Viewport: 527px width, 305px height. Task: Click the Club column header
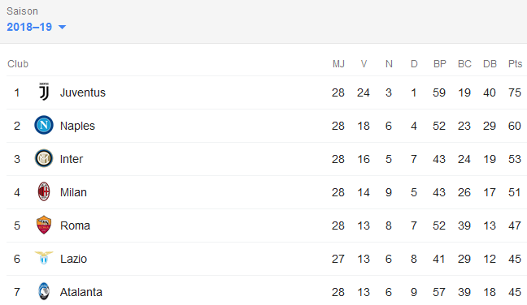[18, 64]
